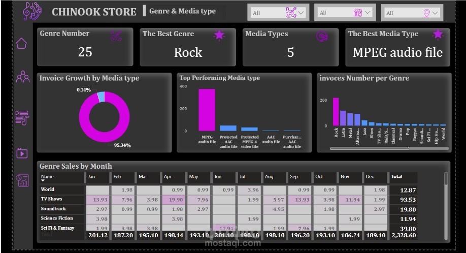Select the Soundtrack row name
Screen dimensions: 466x253
(53, 209)
